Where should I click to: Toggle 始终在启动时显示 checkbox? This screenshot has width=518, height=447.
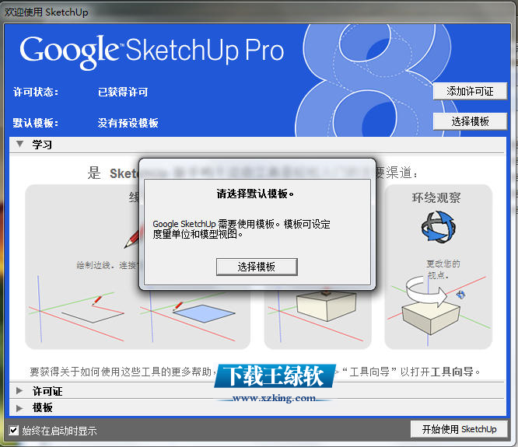tap(14, 431)
